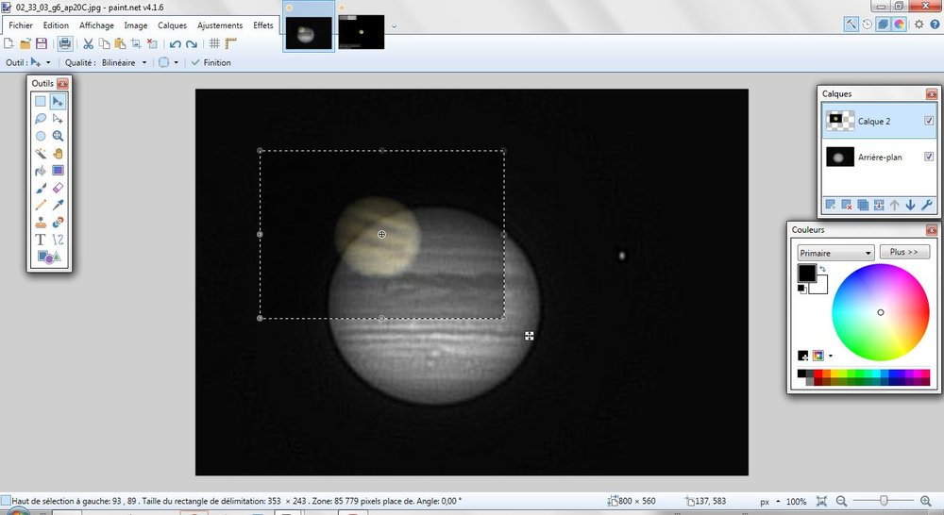
Task: Expand the image list chevron
Action: tap(395, 26)
